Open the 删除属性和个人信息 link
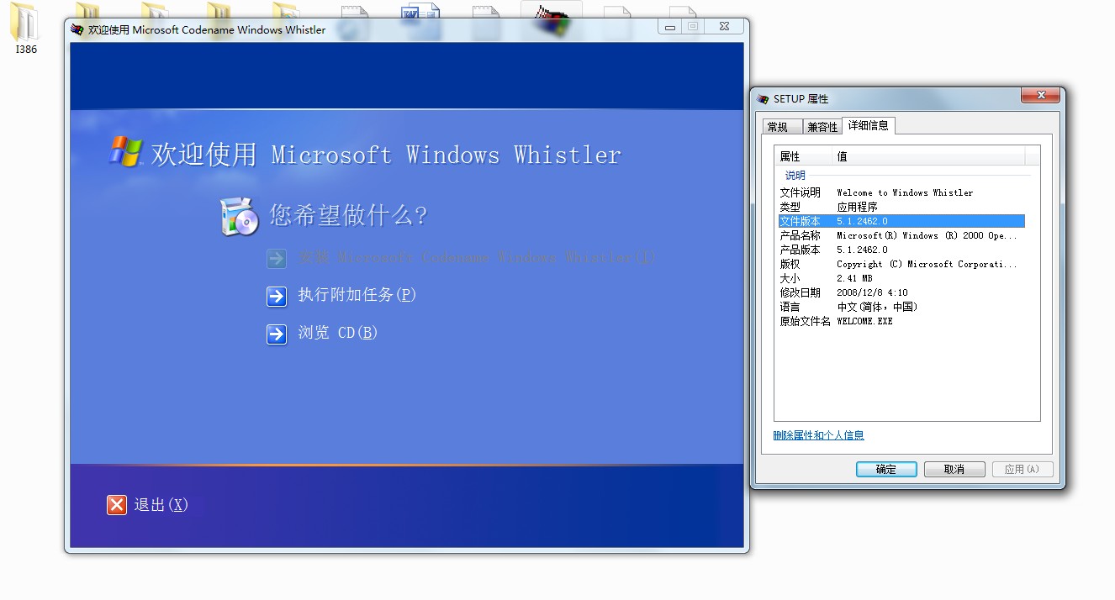1115x600 pixels. (x=818, y=435)
